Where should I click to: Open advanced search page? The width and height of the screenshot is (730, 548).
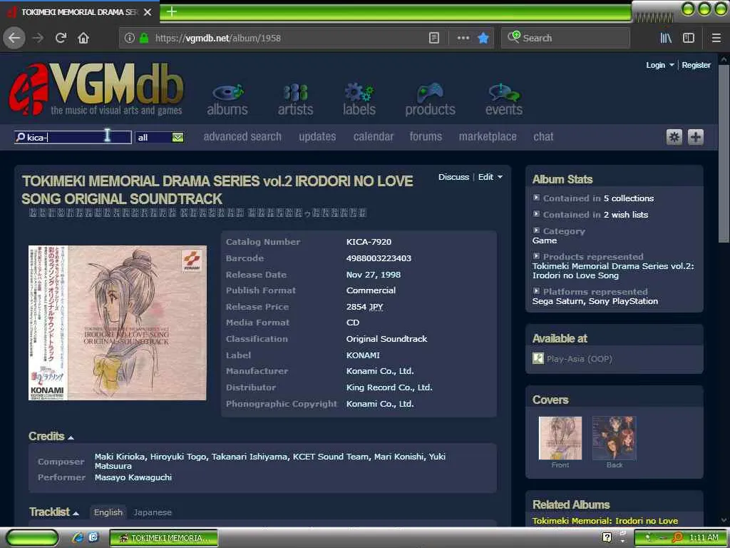tap(242, 136)
